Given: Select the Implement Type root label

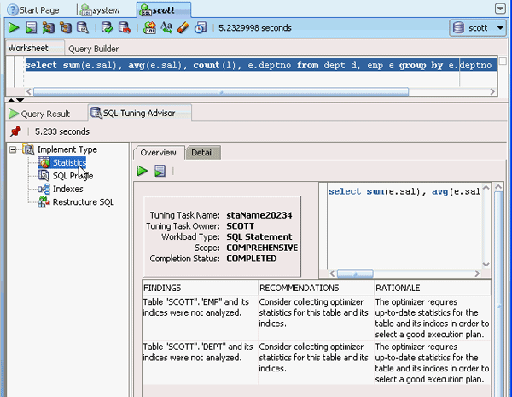Looking at the screenshot, I should [67, 149].
